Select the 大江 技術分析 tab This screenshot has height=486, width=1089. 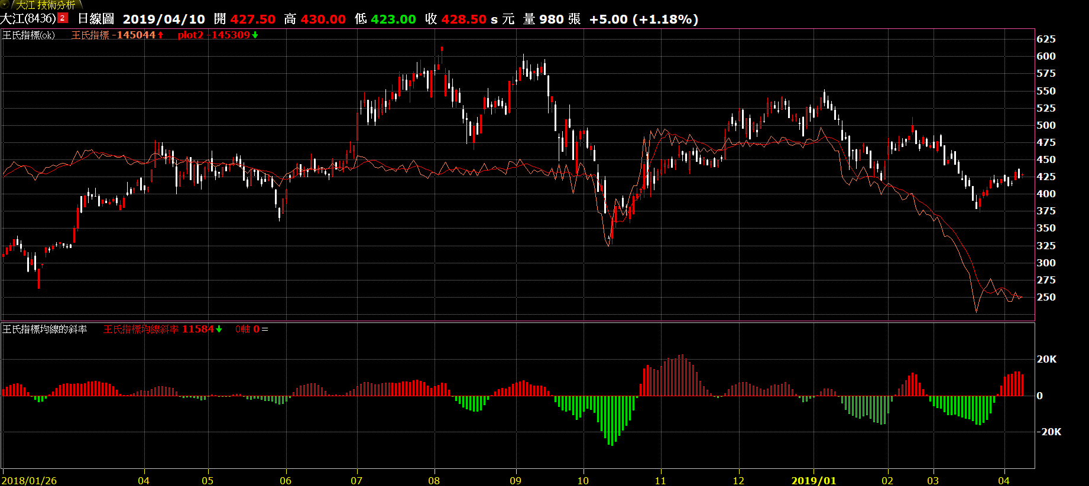click(46, 5)
